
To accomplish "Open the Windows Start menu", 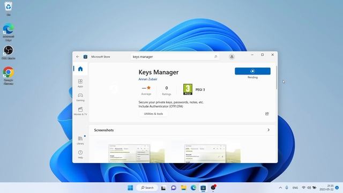I will pos(130,188).
